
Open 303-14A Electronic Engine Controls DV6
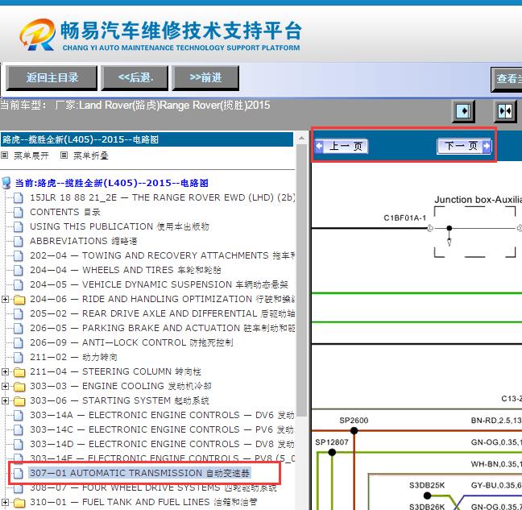pos(163,415)
